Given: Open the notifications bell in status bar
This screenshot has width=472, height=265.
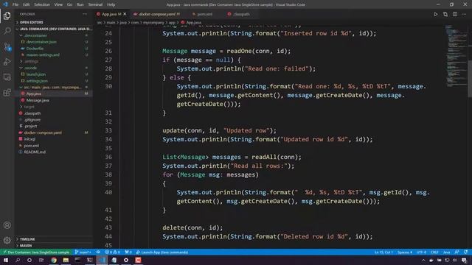Looking at the screenshot, I should coord(465,252).
